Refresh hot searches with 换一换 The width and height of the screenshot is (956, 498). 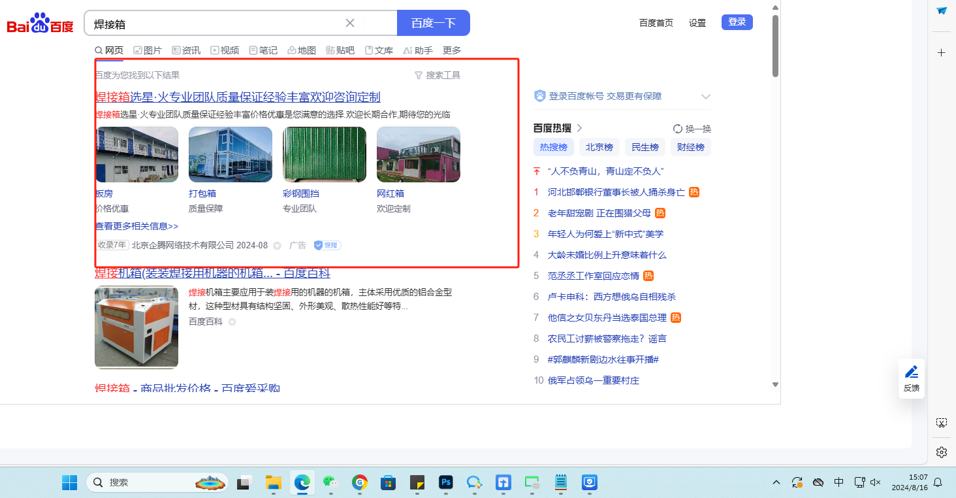tap(692, 129)
